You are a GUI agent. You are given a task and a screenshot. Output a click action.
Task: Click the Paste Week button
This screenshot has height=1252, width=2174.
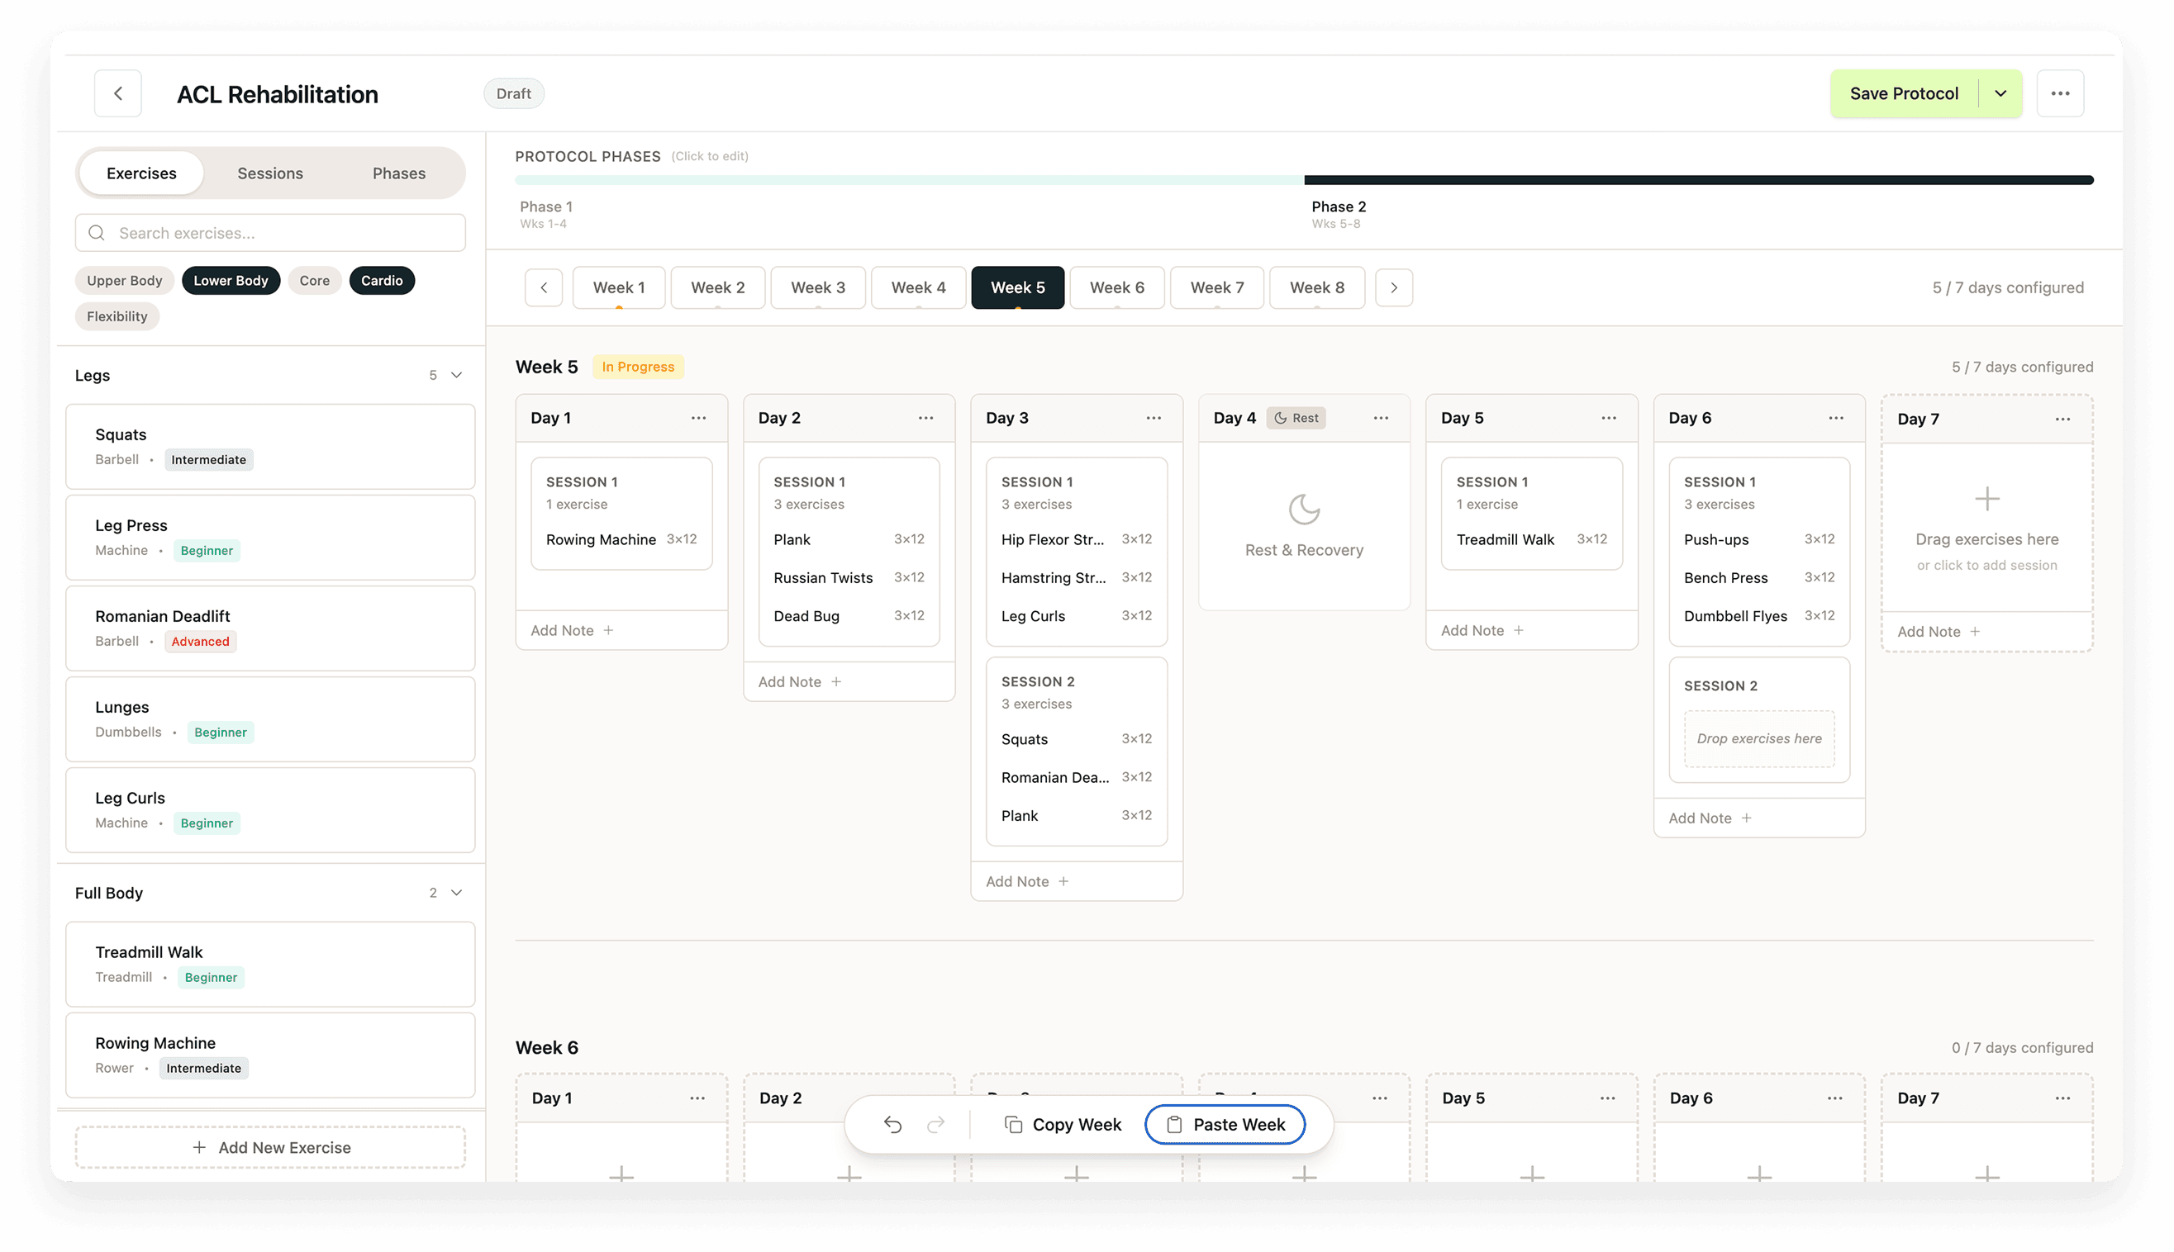(1225, 1125)
